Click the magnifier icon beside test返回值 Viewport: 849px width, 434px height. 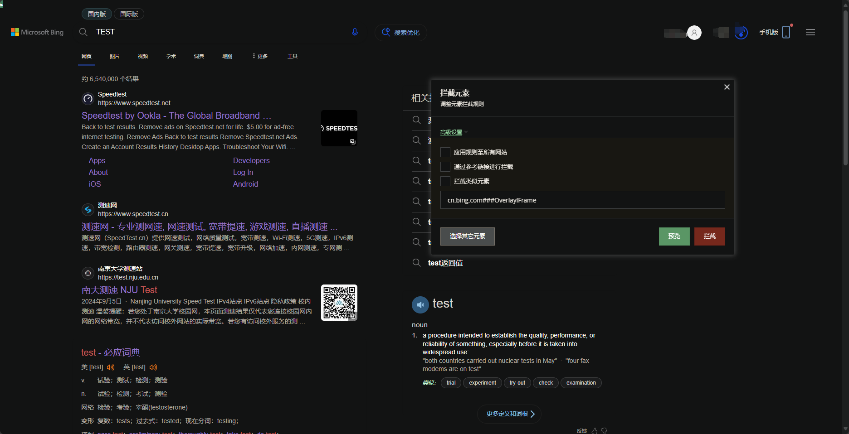[x=416, y=263]
